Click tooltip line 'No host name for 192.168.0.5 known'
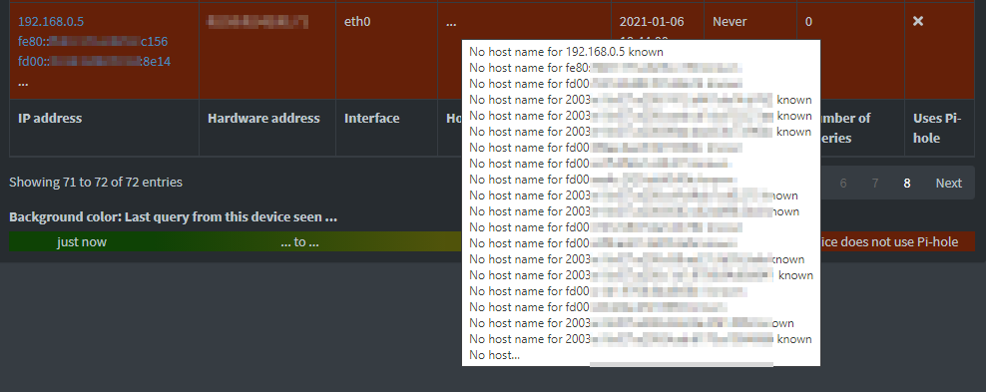This screenshot has width=986, height=392. click(566, 52)
